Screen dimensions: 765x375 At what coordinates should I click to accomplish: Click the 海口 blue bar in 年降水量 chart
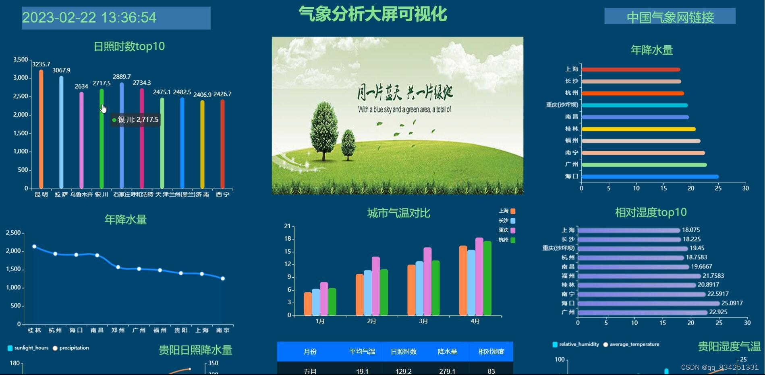point(650,176)
